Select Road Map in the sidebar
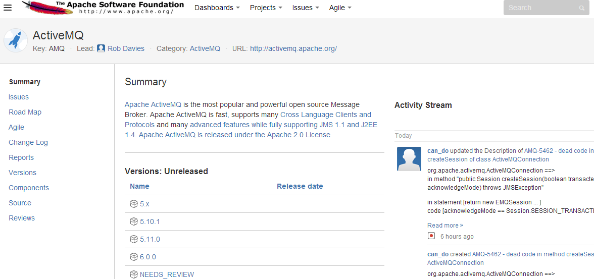Image resolution: width=594 pixels, height=279 pixels. 25,112
